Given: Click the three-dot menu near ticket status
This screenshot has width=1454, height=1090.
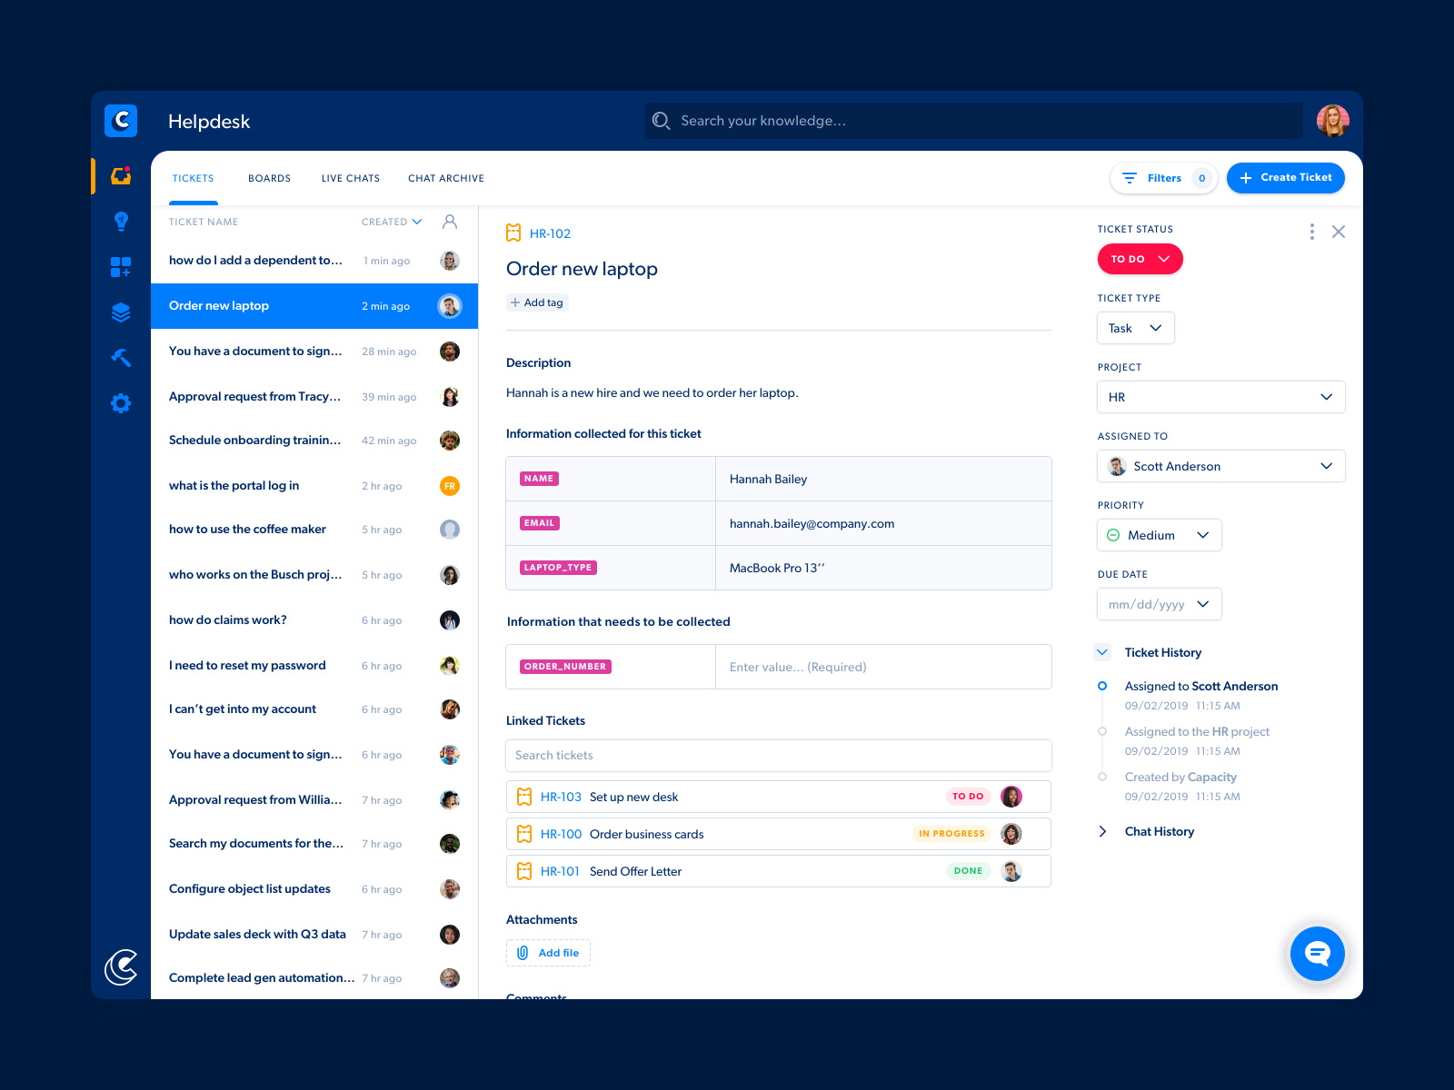Looking at the screenshot, I should coord(1311,232).
